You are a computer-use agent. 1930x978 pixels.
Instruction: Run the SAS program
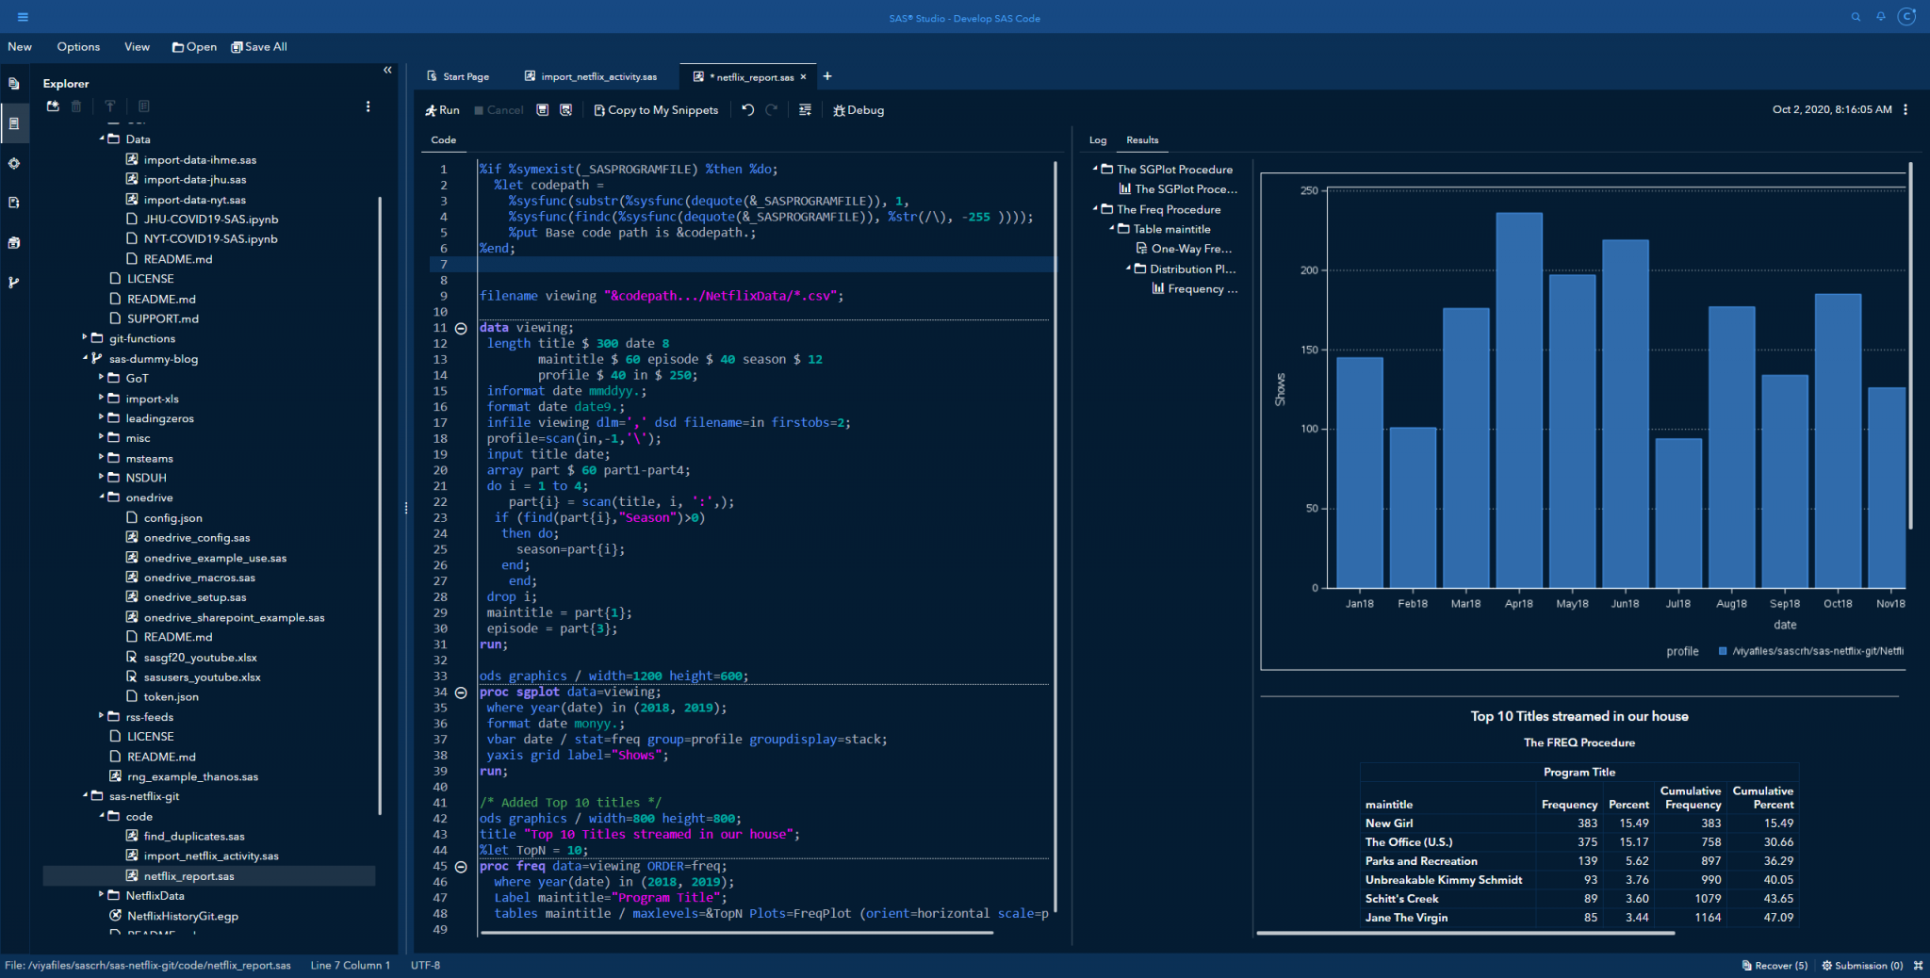pos(442,110)
